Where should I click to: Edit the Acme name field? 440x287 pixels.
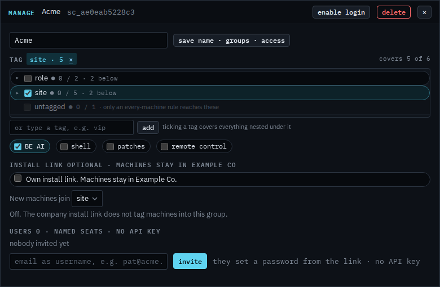point(89,41)
